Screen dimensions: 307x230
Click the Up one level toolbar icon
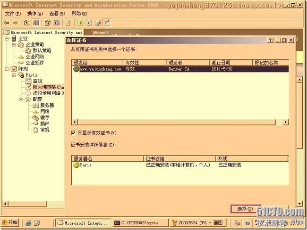pos(27,23)
